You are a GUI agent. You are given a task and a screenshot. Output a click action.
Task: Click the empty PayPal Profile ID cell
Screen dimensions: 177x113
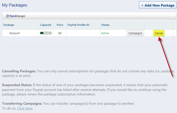83,33
